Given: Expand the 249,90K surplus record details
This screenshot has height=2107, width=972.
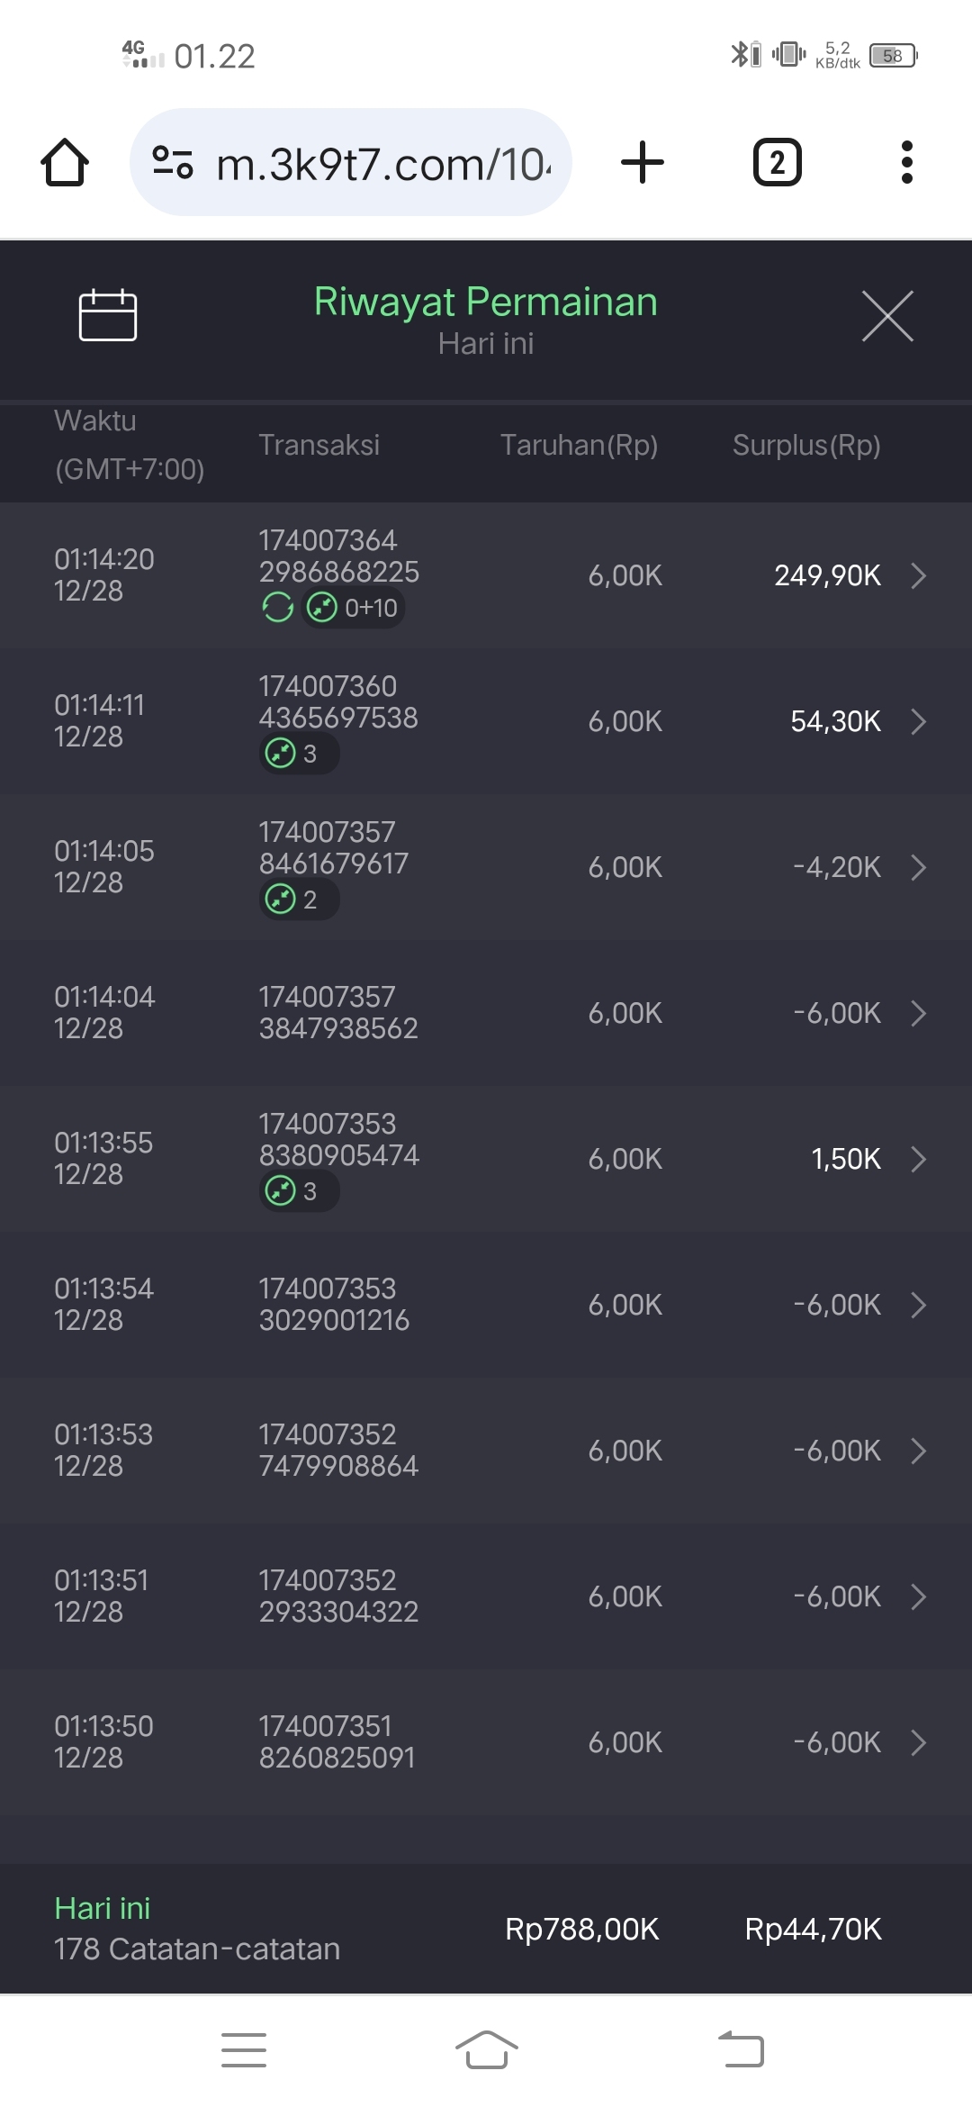Looking at the screenshot, I should [918, 575].
